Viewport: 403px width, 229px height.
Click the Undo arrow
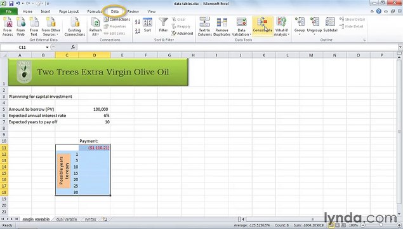click(x=18, y=4)
